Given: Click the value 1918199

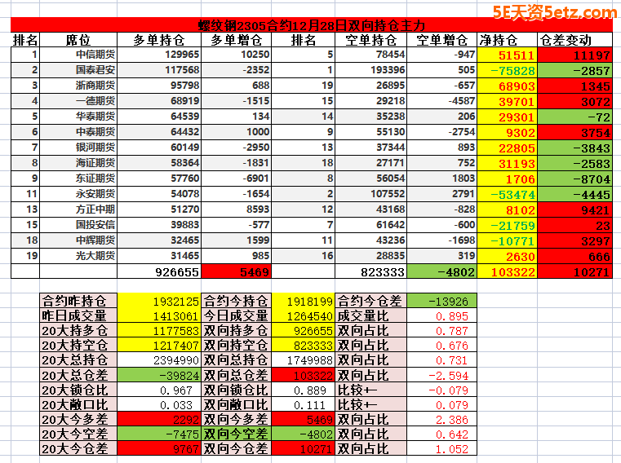Looking at the screenshot, I should tap(304, 301).
